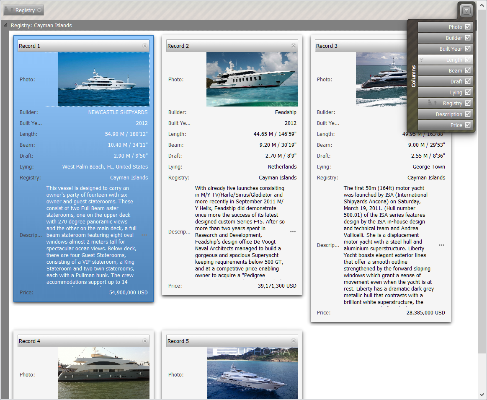The width and height of the screenshot is (487, 400).
Task: Click draft 2.55 M / 8'36"
Action: coord(428,156)
